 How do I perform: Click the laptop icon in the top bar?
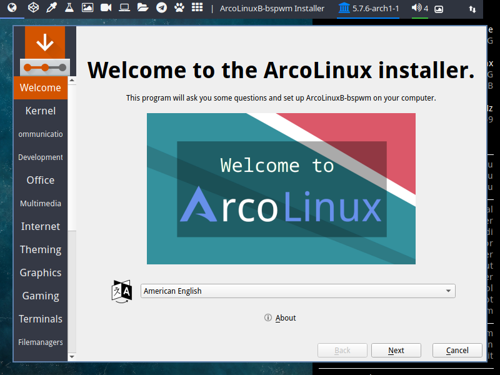pyautogui.click(x=124, y=7)
